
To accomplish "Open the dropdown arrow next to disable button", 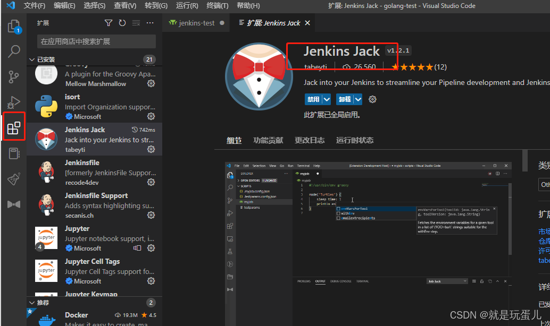I will 327,99.
